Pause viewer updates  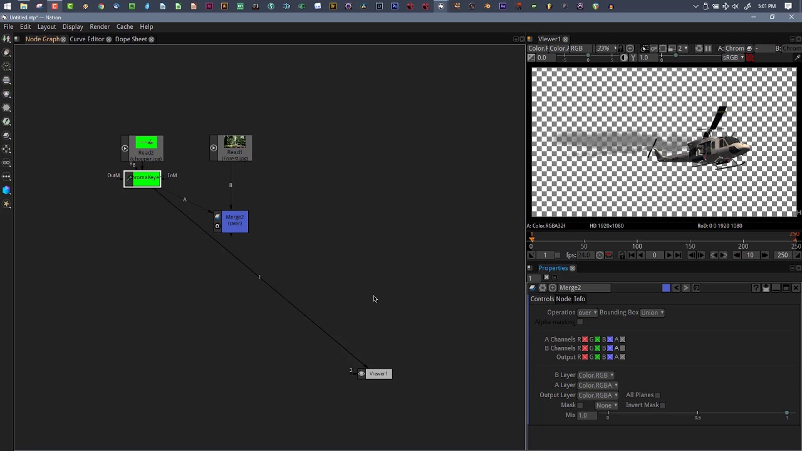pyautogui.click(x=708, y=48)
